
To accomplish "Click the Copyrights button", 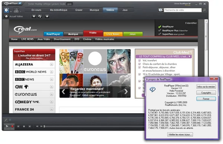I will [206, 93].
